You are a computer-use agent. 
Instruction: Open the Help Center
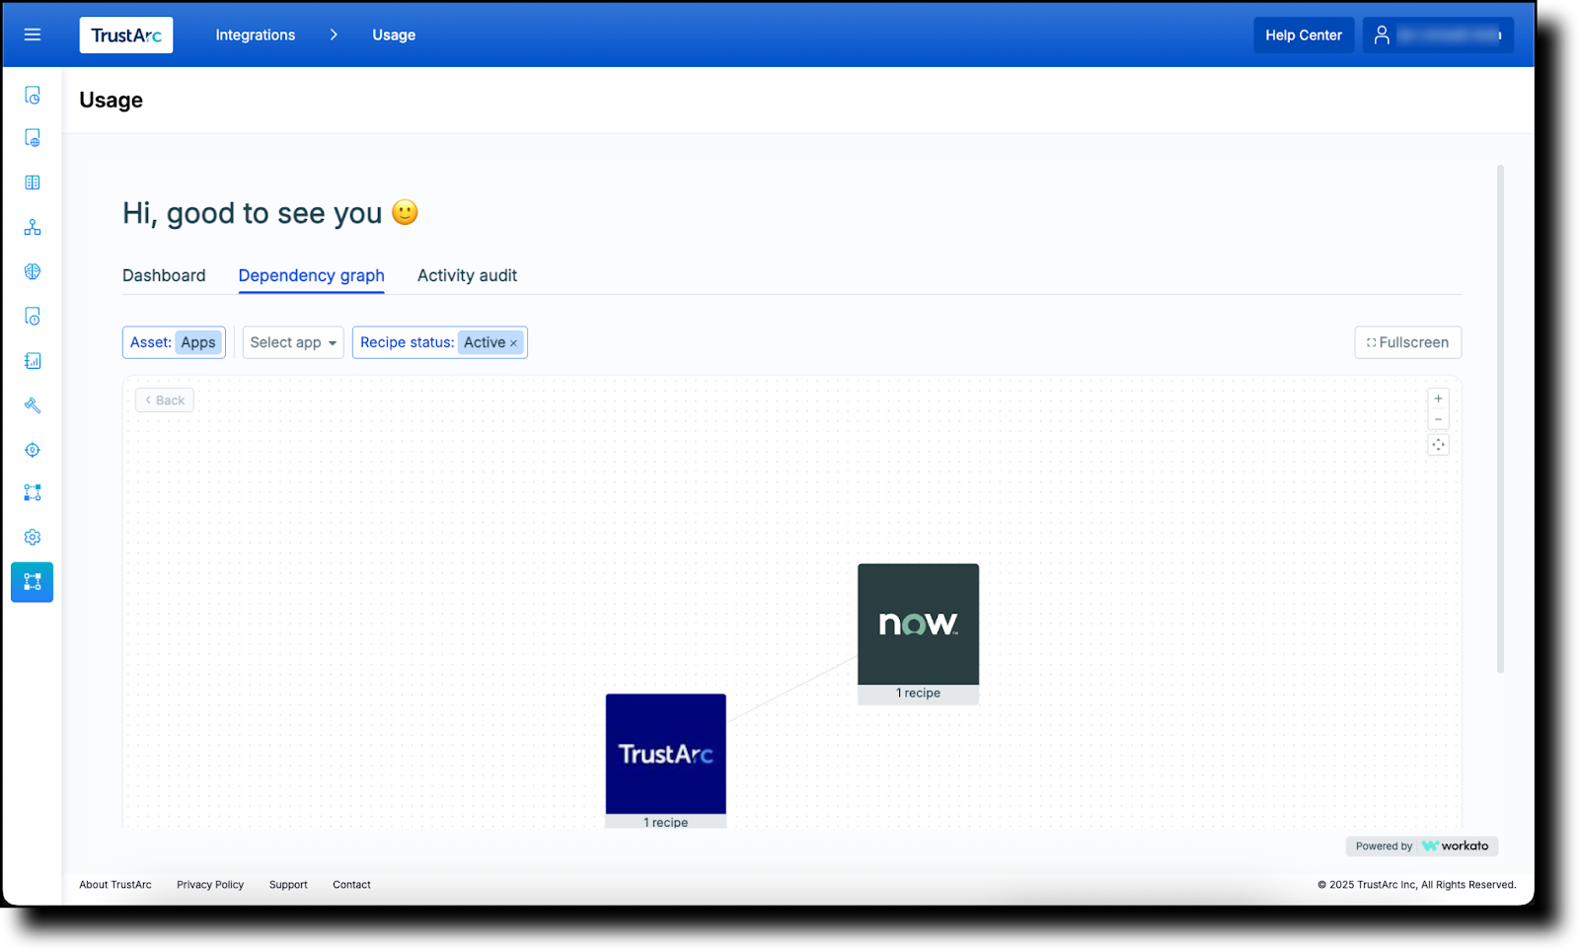click(x=1303, y=36)
